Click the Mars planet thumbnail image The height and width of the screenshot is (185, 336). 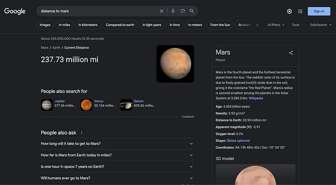coord(175,64)
